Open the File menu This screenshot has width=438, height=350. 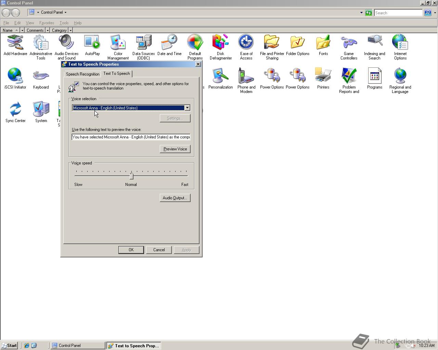tap(6, 23)
